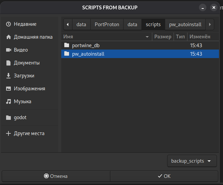Confirm selection with OK button

pos(164,176)
